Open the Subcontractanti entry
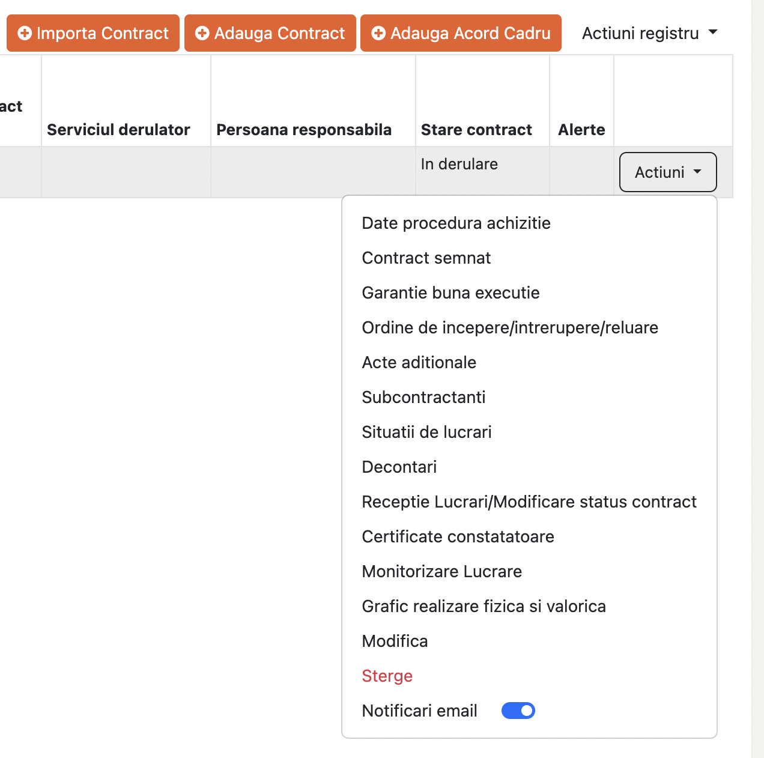 click(x=423, y=398)
